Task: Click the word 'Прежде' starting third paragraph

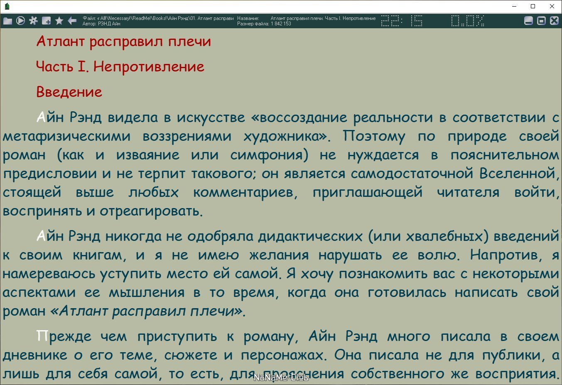Action: 64,336
